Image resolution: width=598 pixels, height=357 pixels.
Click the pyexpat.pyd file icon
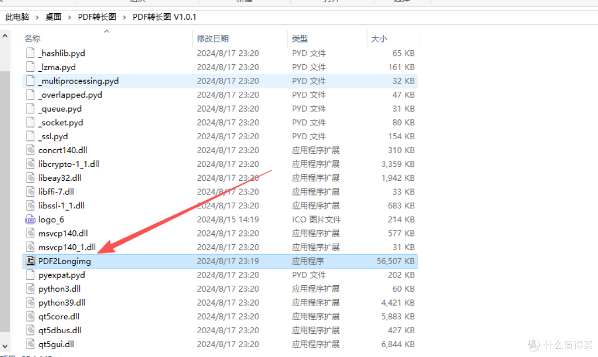[x=30, y=275]
